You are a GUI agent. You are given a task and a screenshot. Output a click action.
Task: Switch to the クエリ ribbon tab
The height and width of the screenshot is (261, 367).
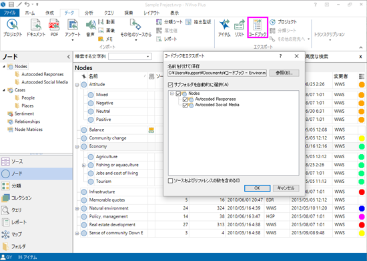tap(109, 13)
